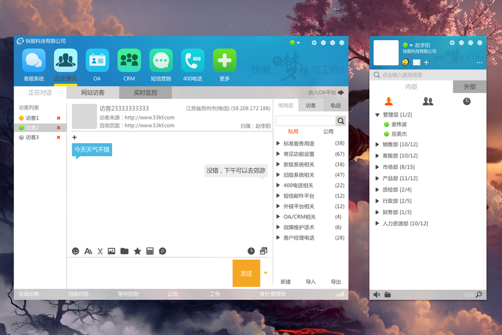Close 访客3 with its red X
The height and width of the screenshot is (335, 502).
tap(59, 137)
